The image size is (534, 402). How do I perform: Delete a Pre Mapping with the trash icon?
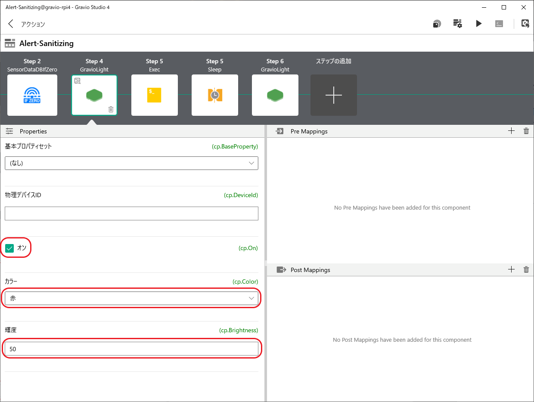[526, 131]
